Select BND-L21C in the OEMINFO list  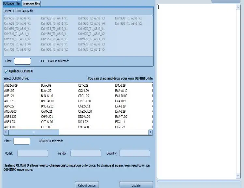[x=47, y=106]
